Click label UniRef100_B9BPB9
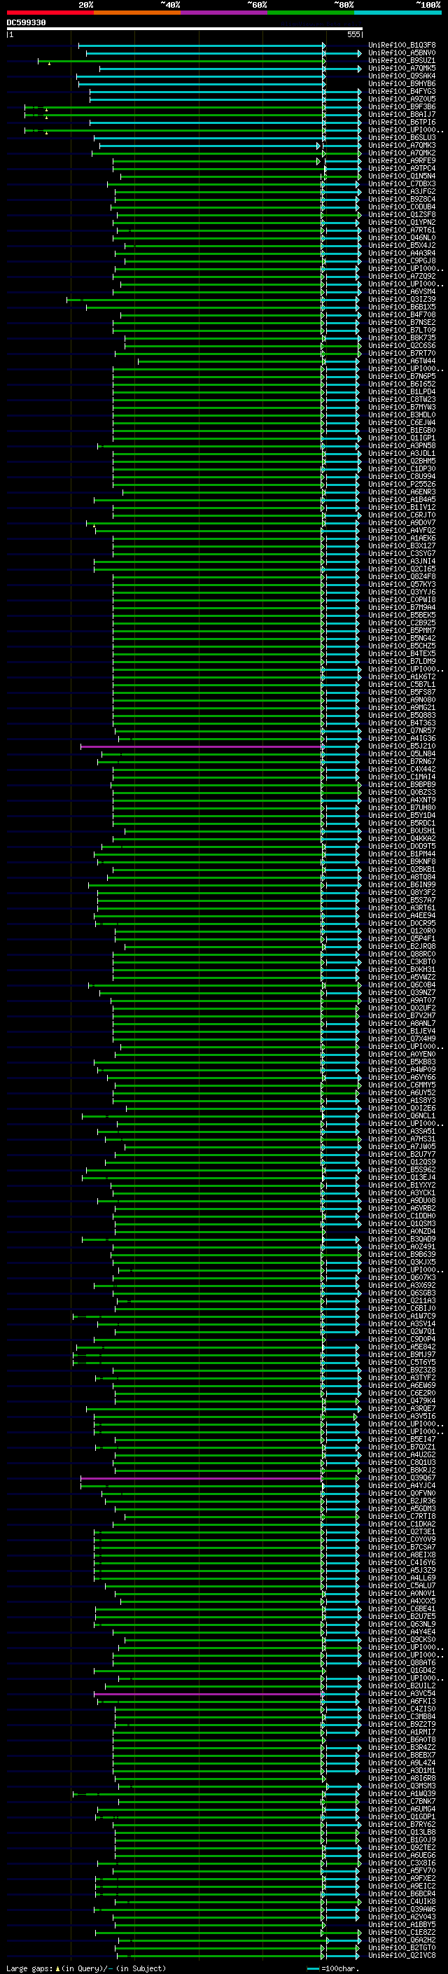Image resolution: width=448 pixels, height=1974 pixels. click(x=401, y=785)
